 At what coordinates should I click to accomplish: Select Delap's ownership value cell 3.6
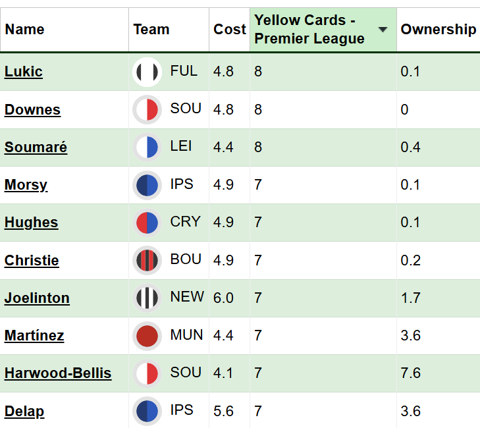point(410,411)
